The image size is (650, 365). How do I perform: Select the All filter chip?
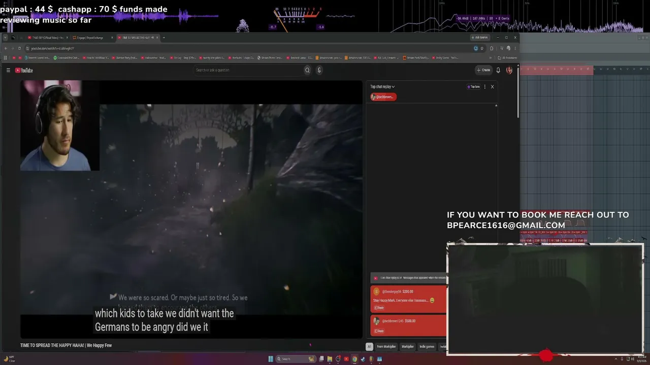pos(369,347)
